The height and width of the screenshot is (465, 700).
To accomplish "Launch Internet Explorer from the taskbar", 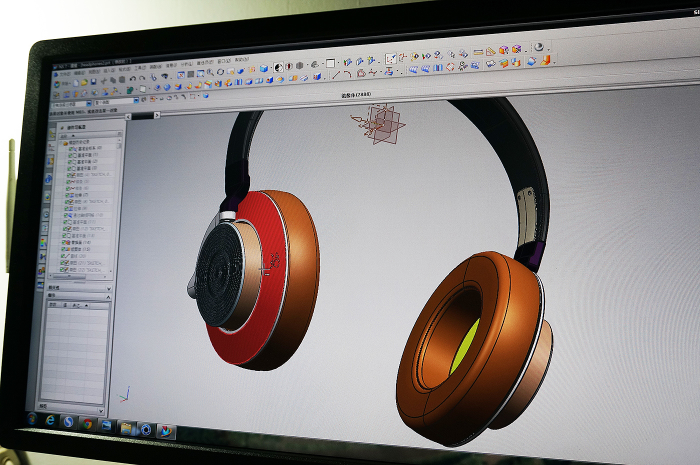I will (x=50, y=420).
